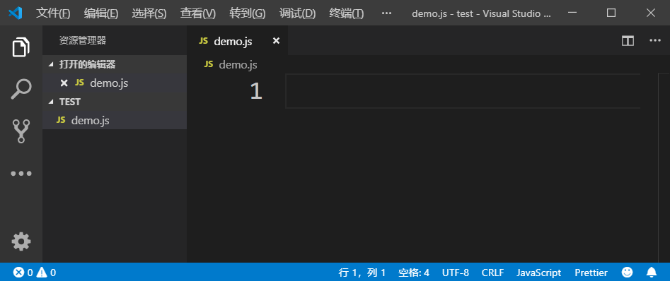The height and width of the screenshot is (281, 670).
Task: Collapse the TEST folder section
Action: [115, 102]
